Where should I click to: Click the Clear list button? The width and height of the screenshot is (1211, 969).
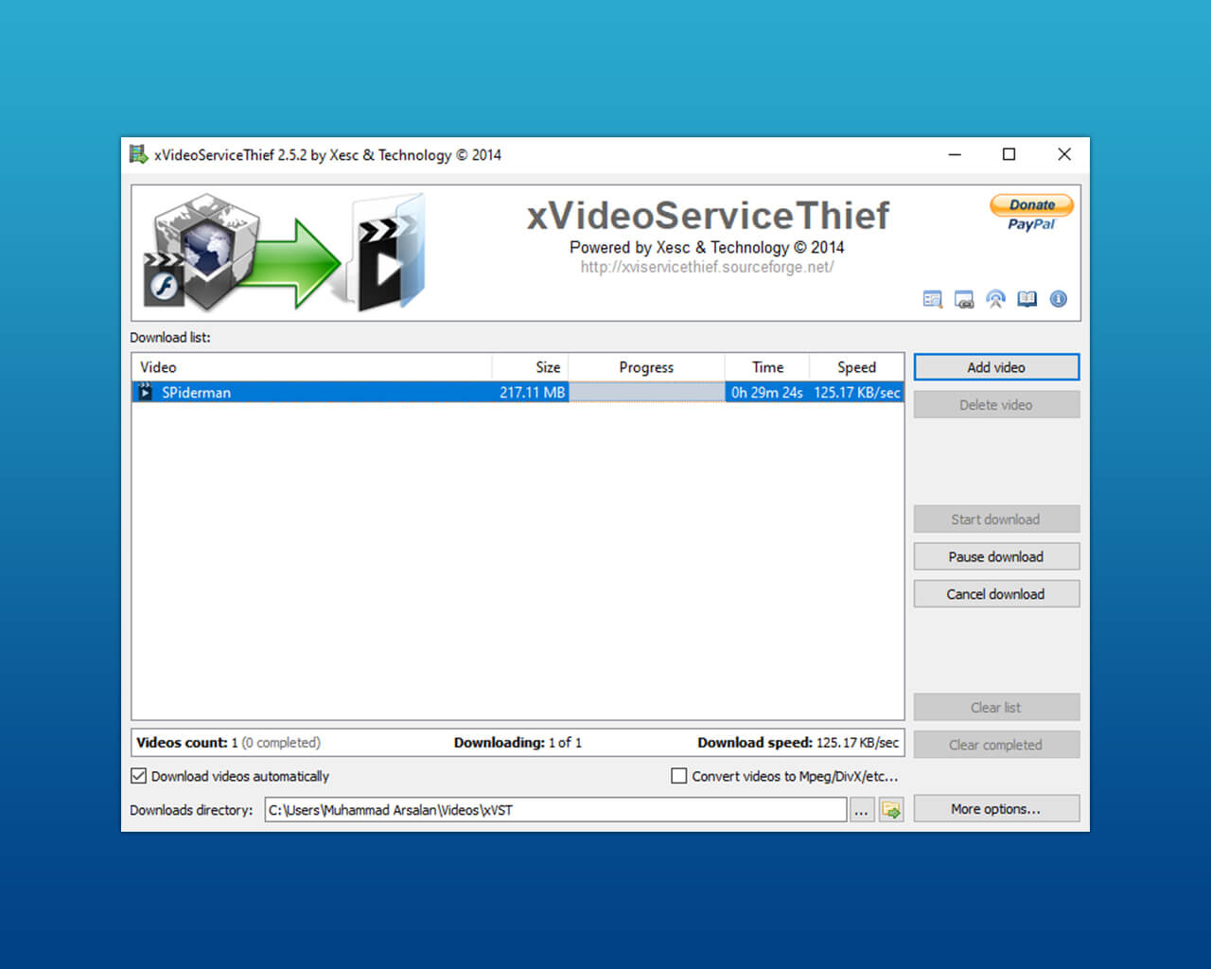996,708
